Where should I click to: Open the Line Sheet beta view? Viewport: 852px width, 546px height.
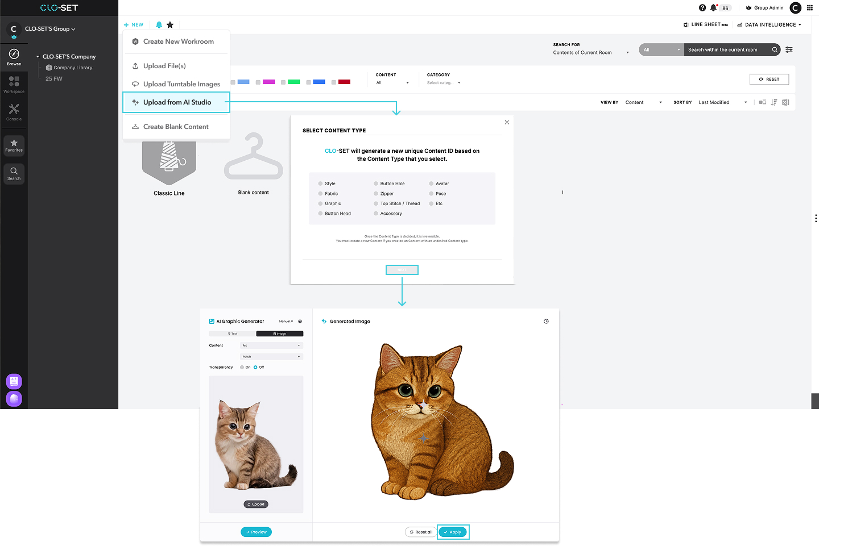[x=706, y=24]
